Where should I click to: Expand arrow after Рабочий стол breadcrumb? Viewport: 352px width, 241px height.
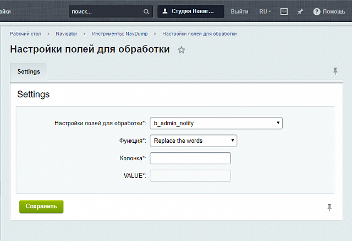pyautogui.click(x=48, y=34)
